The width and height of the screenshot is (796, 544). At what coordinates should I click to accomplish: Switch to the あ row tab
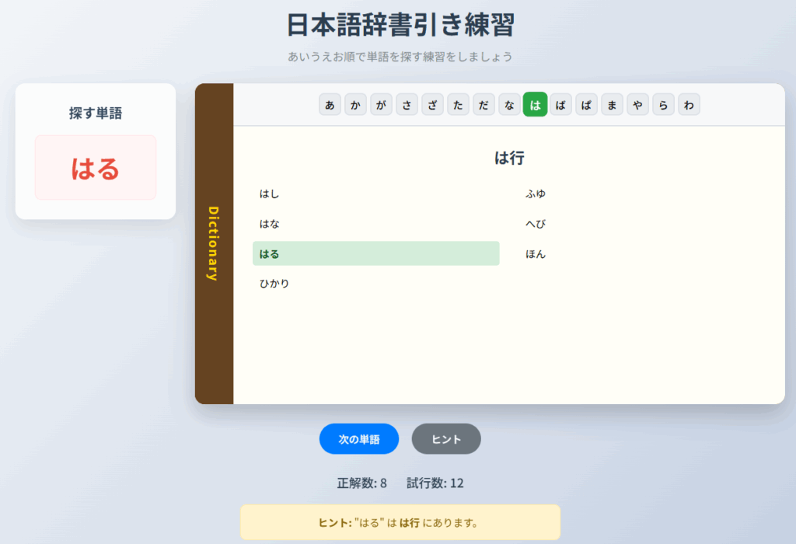click(330, 105)
